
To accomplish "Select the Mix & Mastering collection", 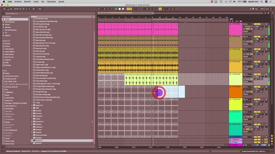I will [x=10, y=30].
